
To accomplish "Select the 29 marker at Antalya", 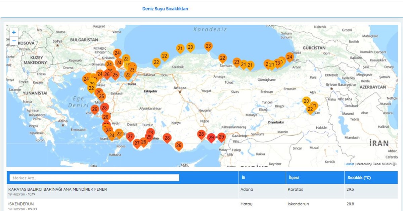I will pos(149,137).
